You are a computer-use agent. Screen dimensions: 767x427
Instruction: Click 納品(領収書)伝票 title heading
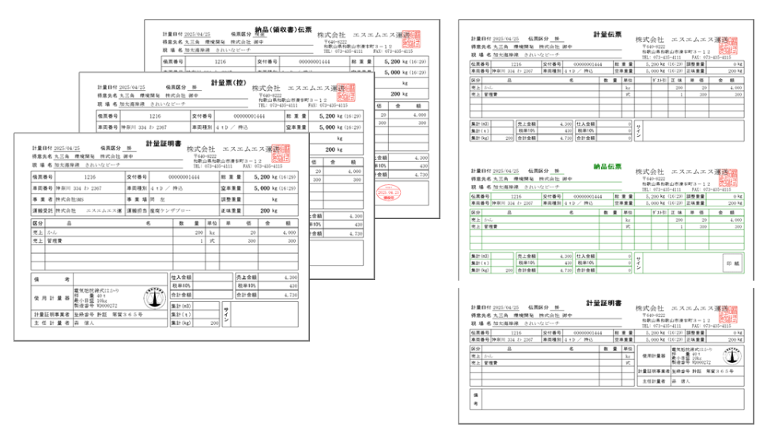[283, 29]
